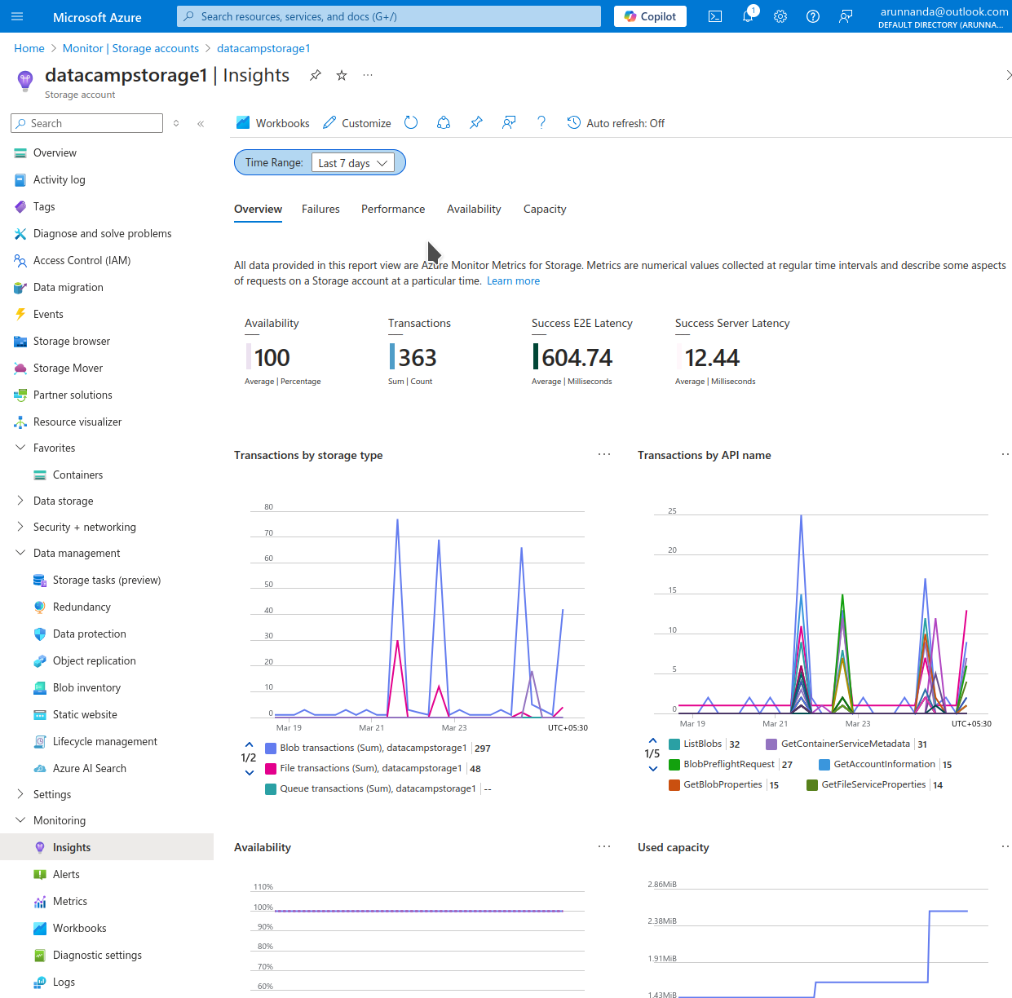Click the sidebar Search field
Image resolution: width=1012 pixels, height=998 pixels.
coord(87,123)
